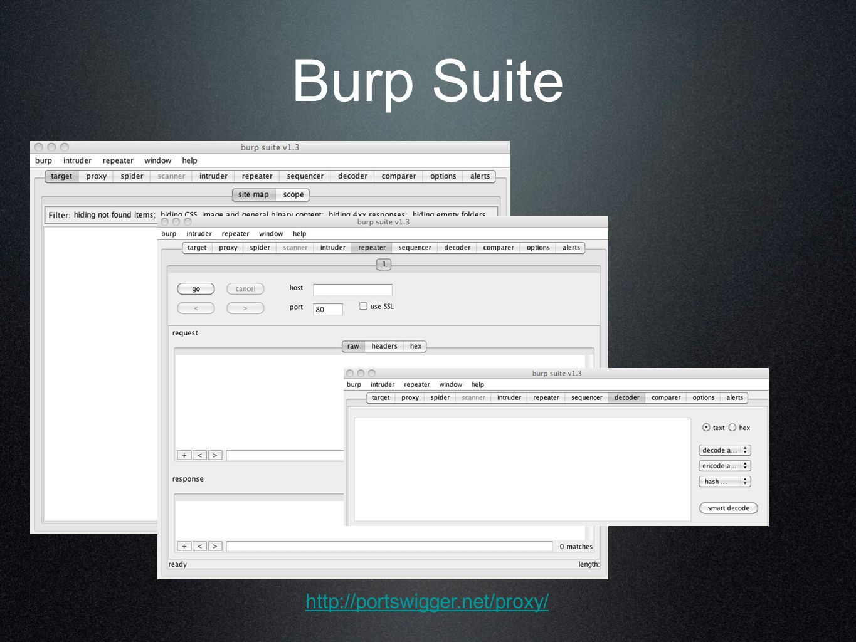Click the port field showing 80
This screenshot has width=856, height=642.
pyautogui.click(x=328, y=309)
